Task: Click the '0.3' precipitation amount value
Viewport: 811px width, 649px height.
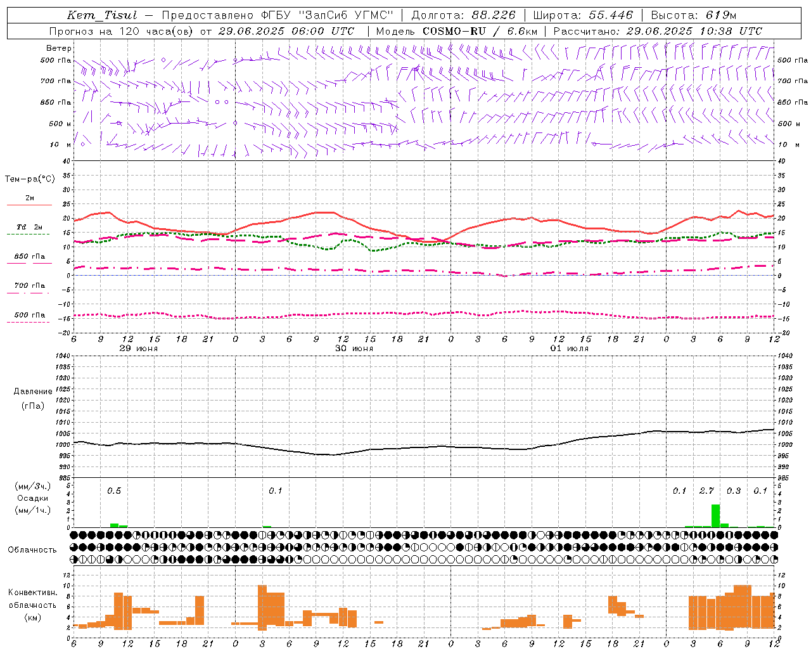Action: click(734, 491)
